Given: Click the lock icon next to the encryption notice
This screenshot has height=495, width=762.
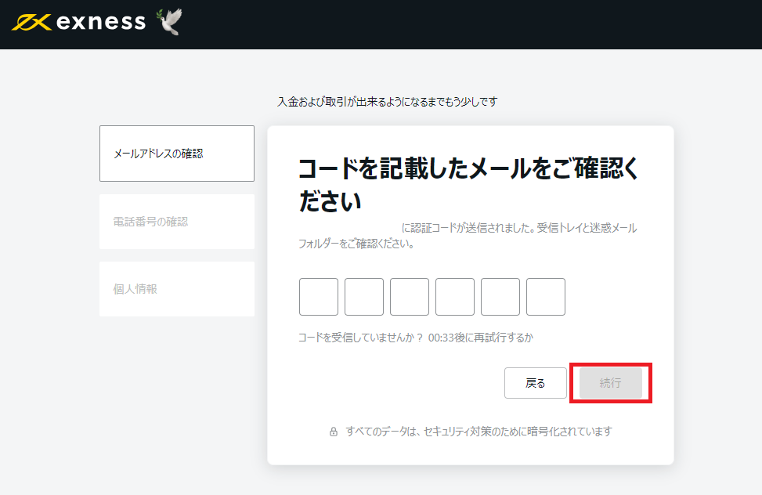Looking at the screenshot, I should pyautogui.click(x=334, y=432).
